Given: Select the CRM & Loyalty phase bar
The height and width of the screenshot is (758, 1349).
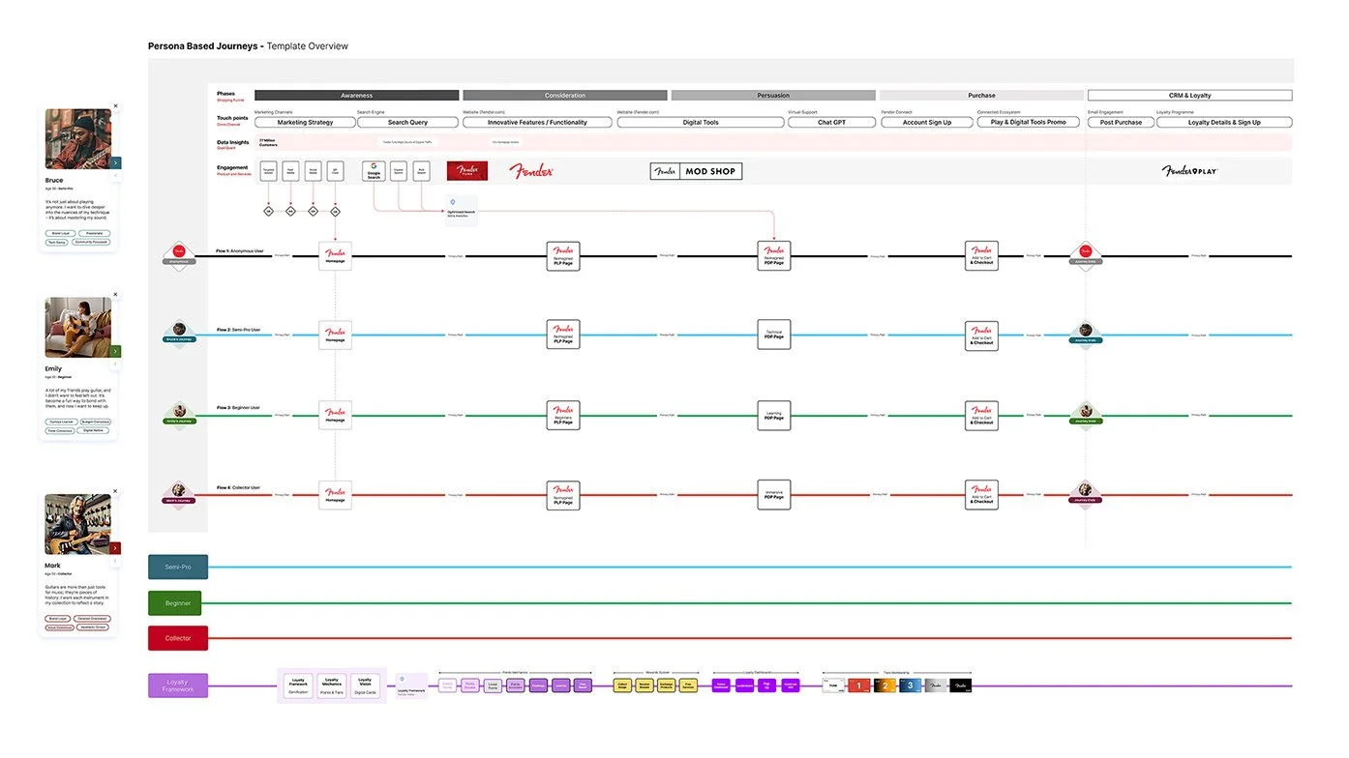Looking at the screenshot, I should 1190,96.
